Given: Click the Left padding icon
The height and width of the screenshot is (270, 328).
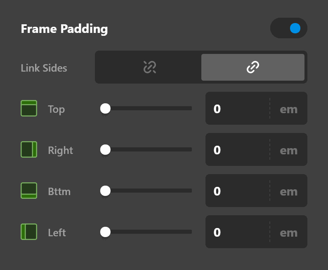Looking at the screenshot, I should tap(29, 232).
